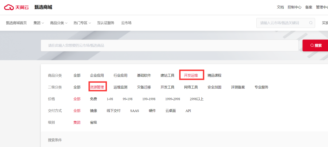This screenshot has height=147, width=328.
Task: Select the 网络工具 subcategory
Action: [x=191, y=87]
